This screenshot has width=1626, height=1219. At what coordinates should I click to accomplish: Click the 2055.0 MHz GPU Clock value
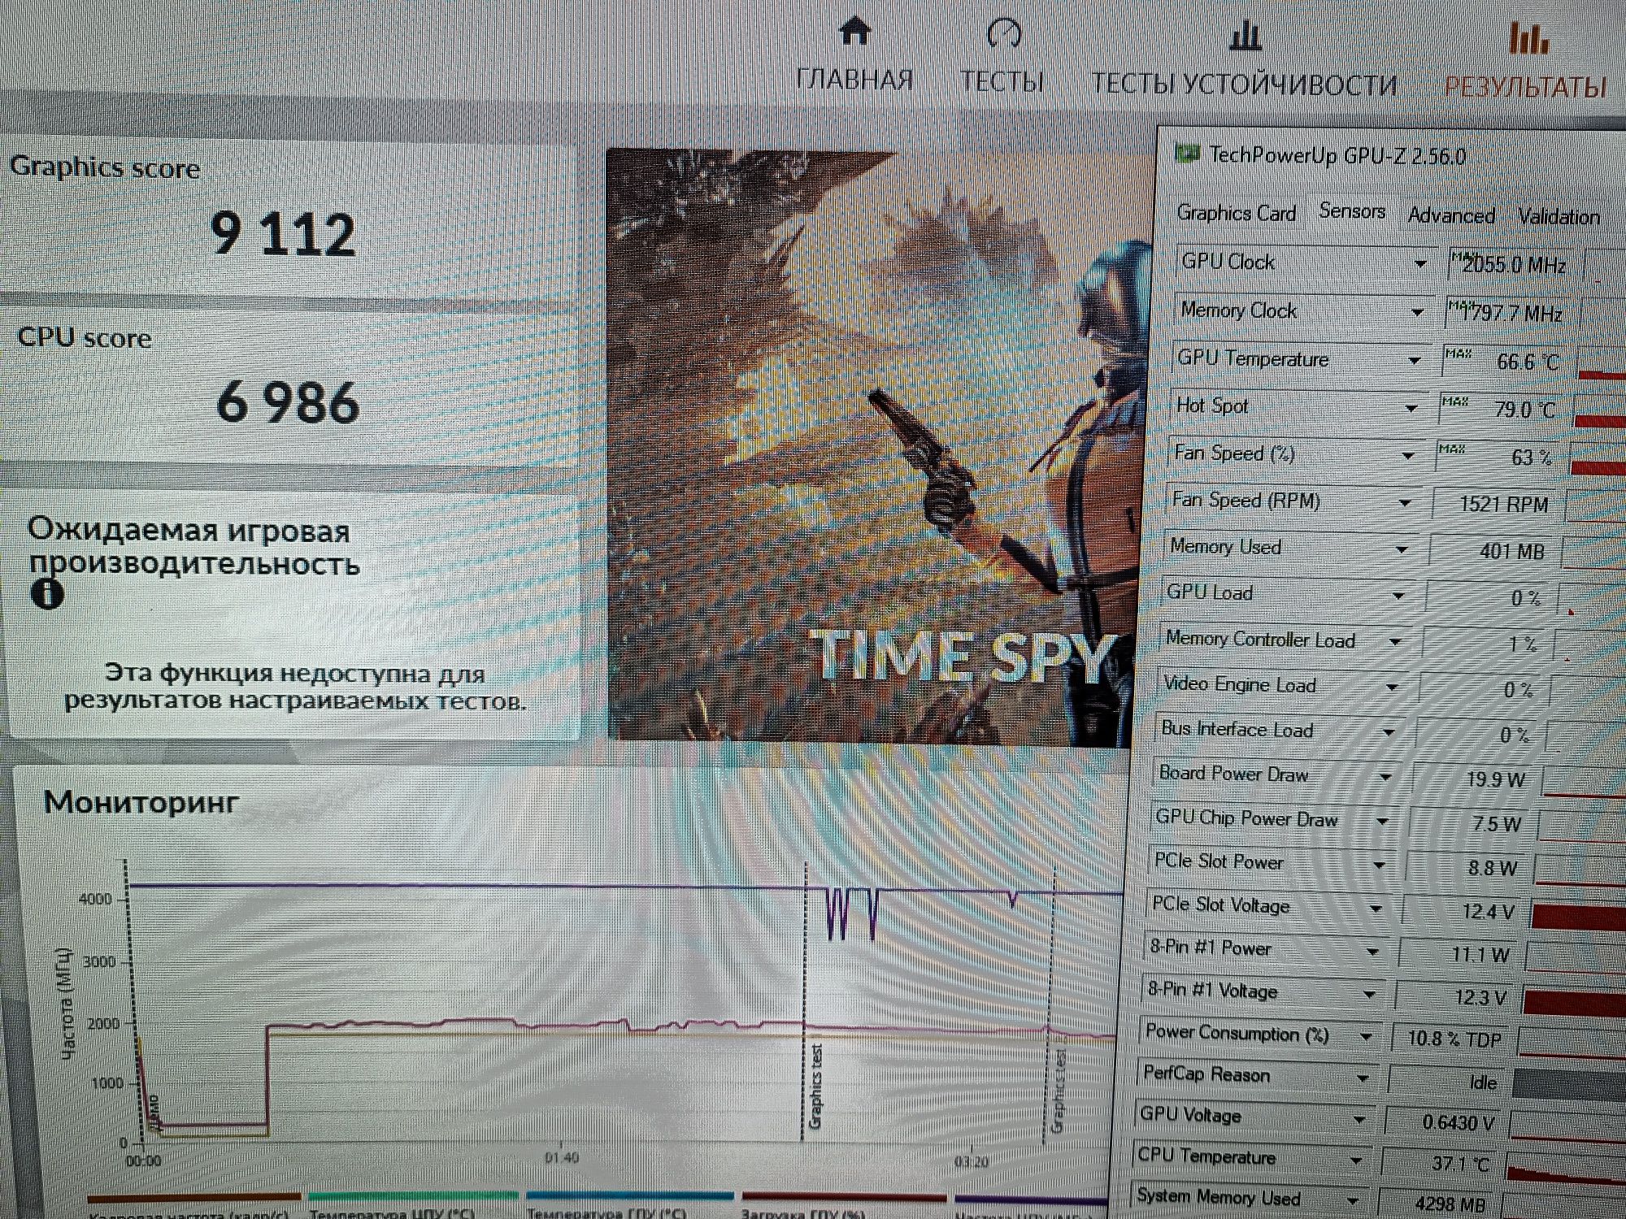tap(1514, 265)
